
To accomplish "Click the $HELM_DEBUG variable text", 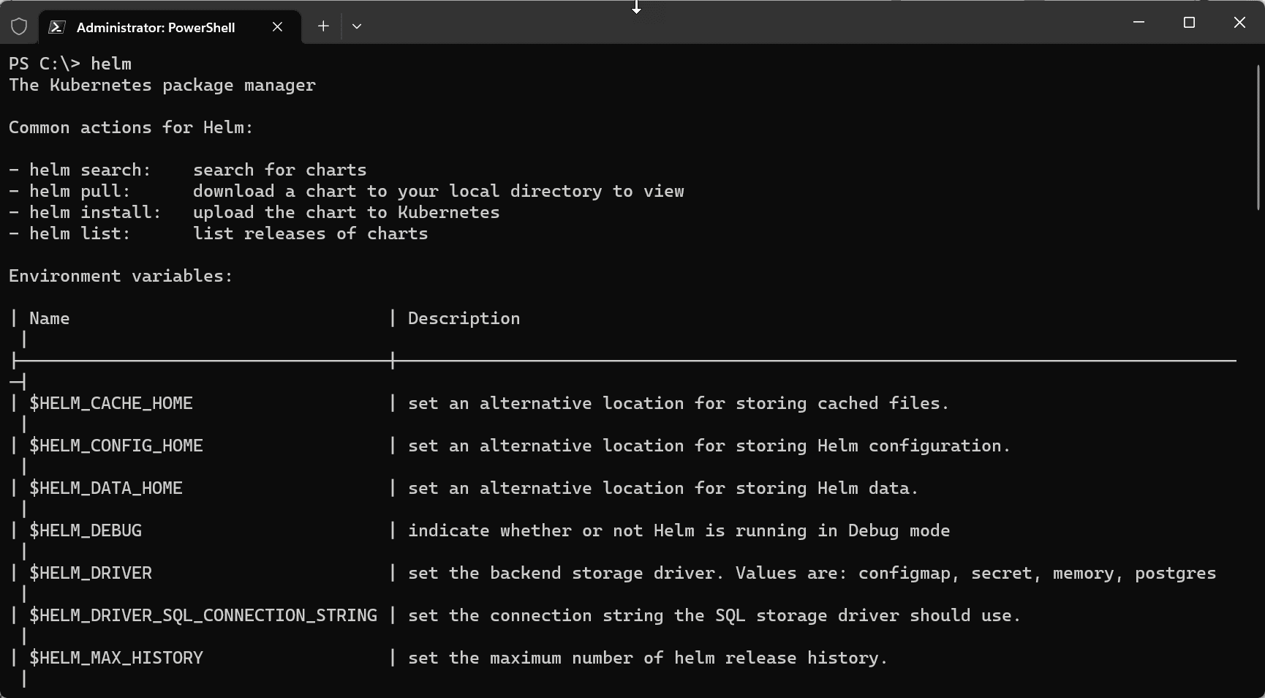I will pos(86,530).
